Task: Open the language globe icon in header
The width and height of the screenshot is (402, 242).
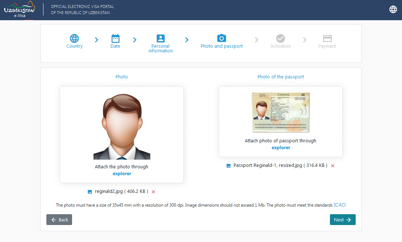Action: tap(393, 9)
